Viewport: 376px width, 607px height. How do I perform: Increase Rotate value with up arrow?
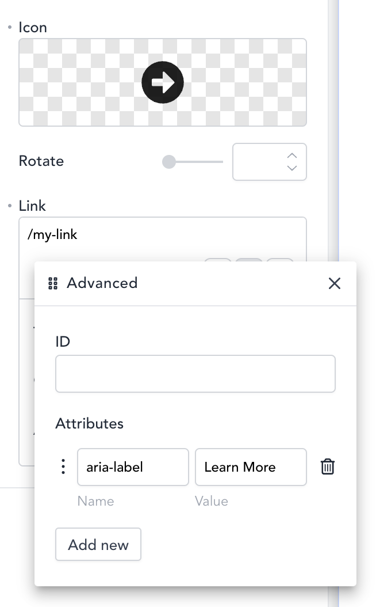tap(292, 155)
